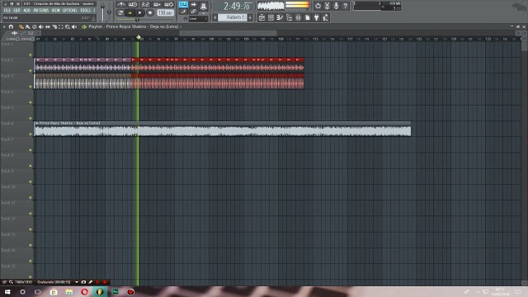Open the playlist clip source arrow icon
This screenshot has height=297, width=528.
click(84, 26)
